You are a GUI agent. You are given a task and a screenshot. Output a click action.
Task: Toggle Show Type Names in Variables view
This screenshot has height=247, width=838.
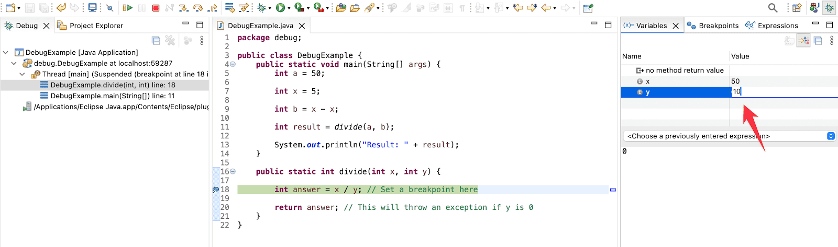point(789,41)
